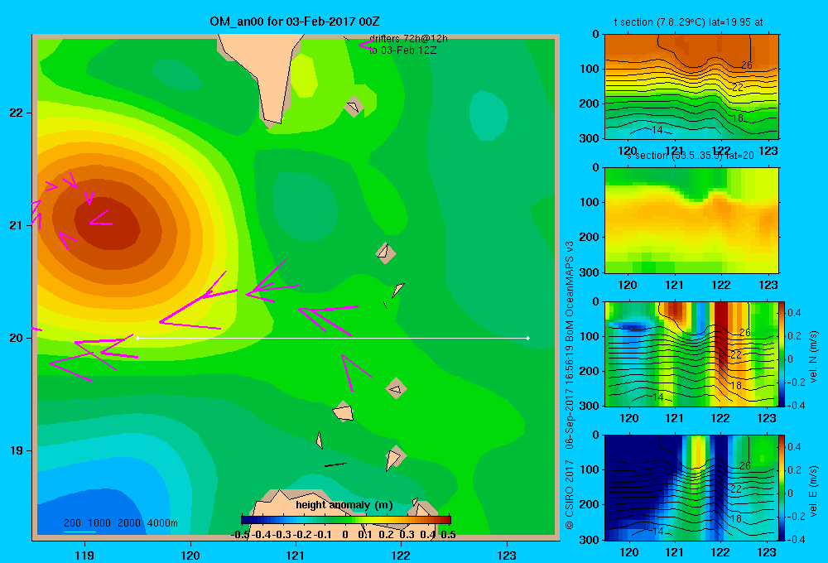Click the -0.5 tick of height anomaly colorbar

241,535
